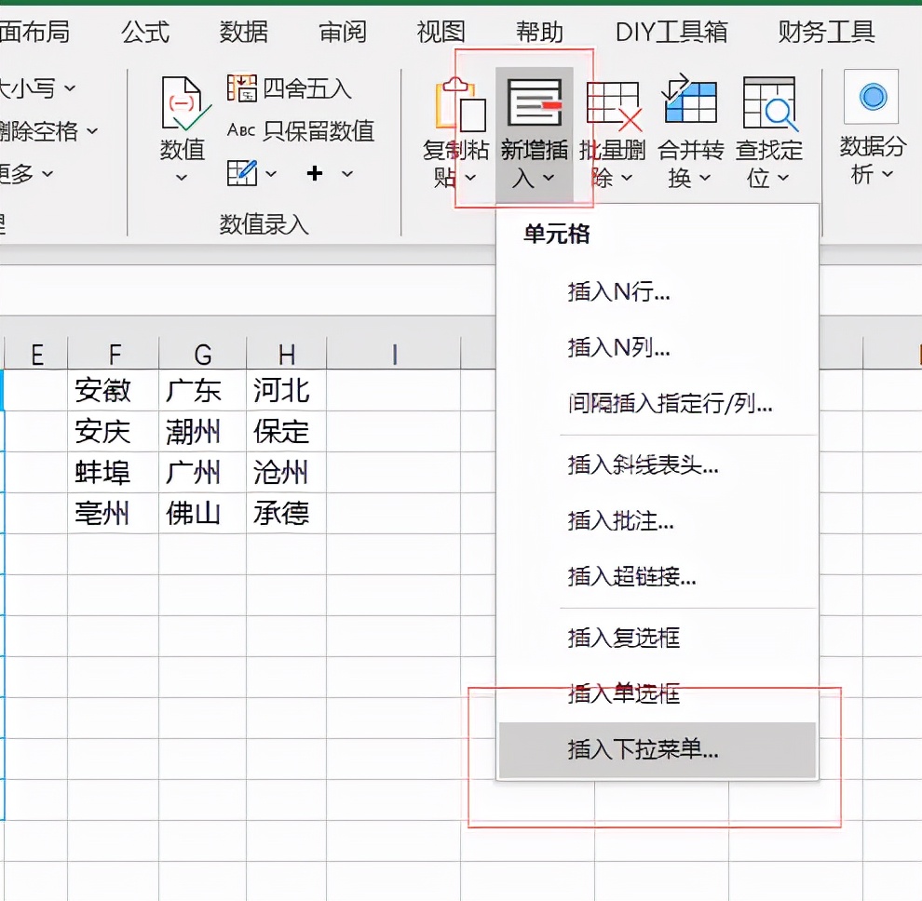This screenshot has width=922, height=901.
Task: Open the 合并转换 dropdown arrow
Action: pos(705,177)
